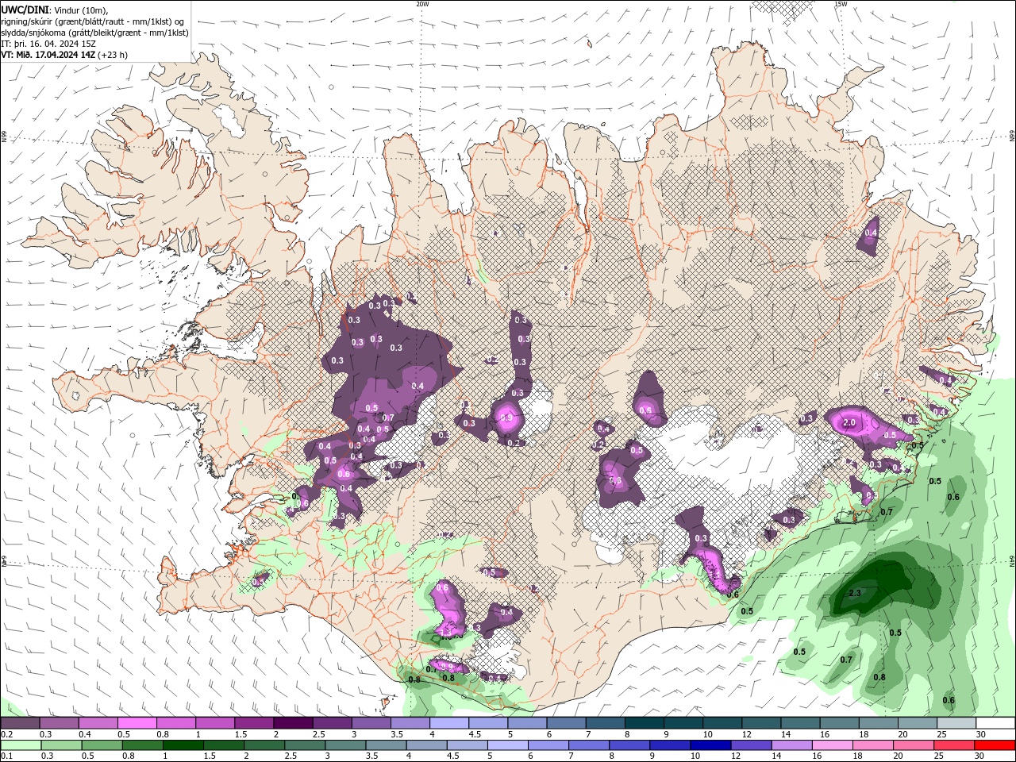
Task: Select the white 30 swatch in the snow legend
Action: coord(995,723)
